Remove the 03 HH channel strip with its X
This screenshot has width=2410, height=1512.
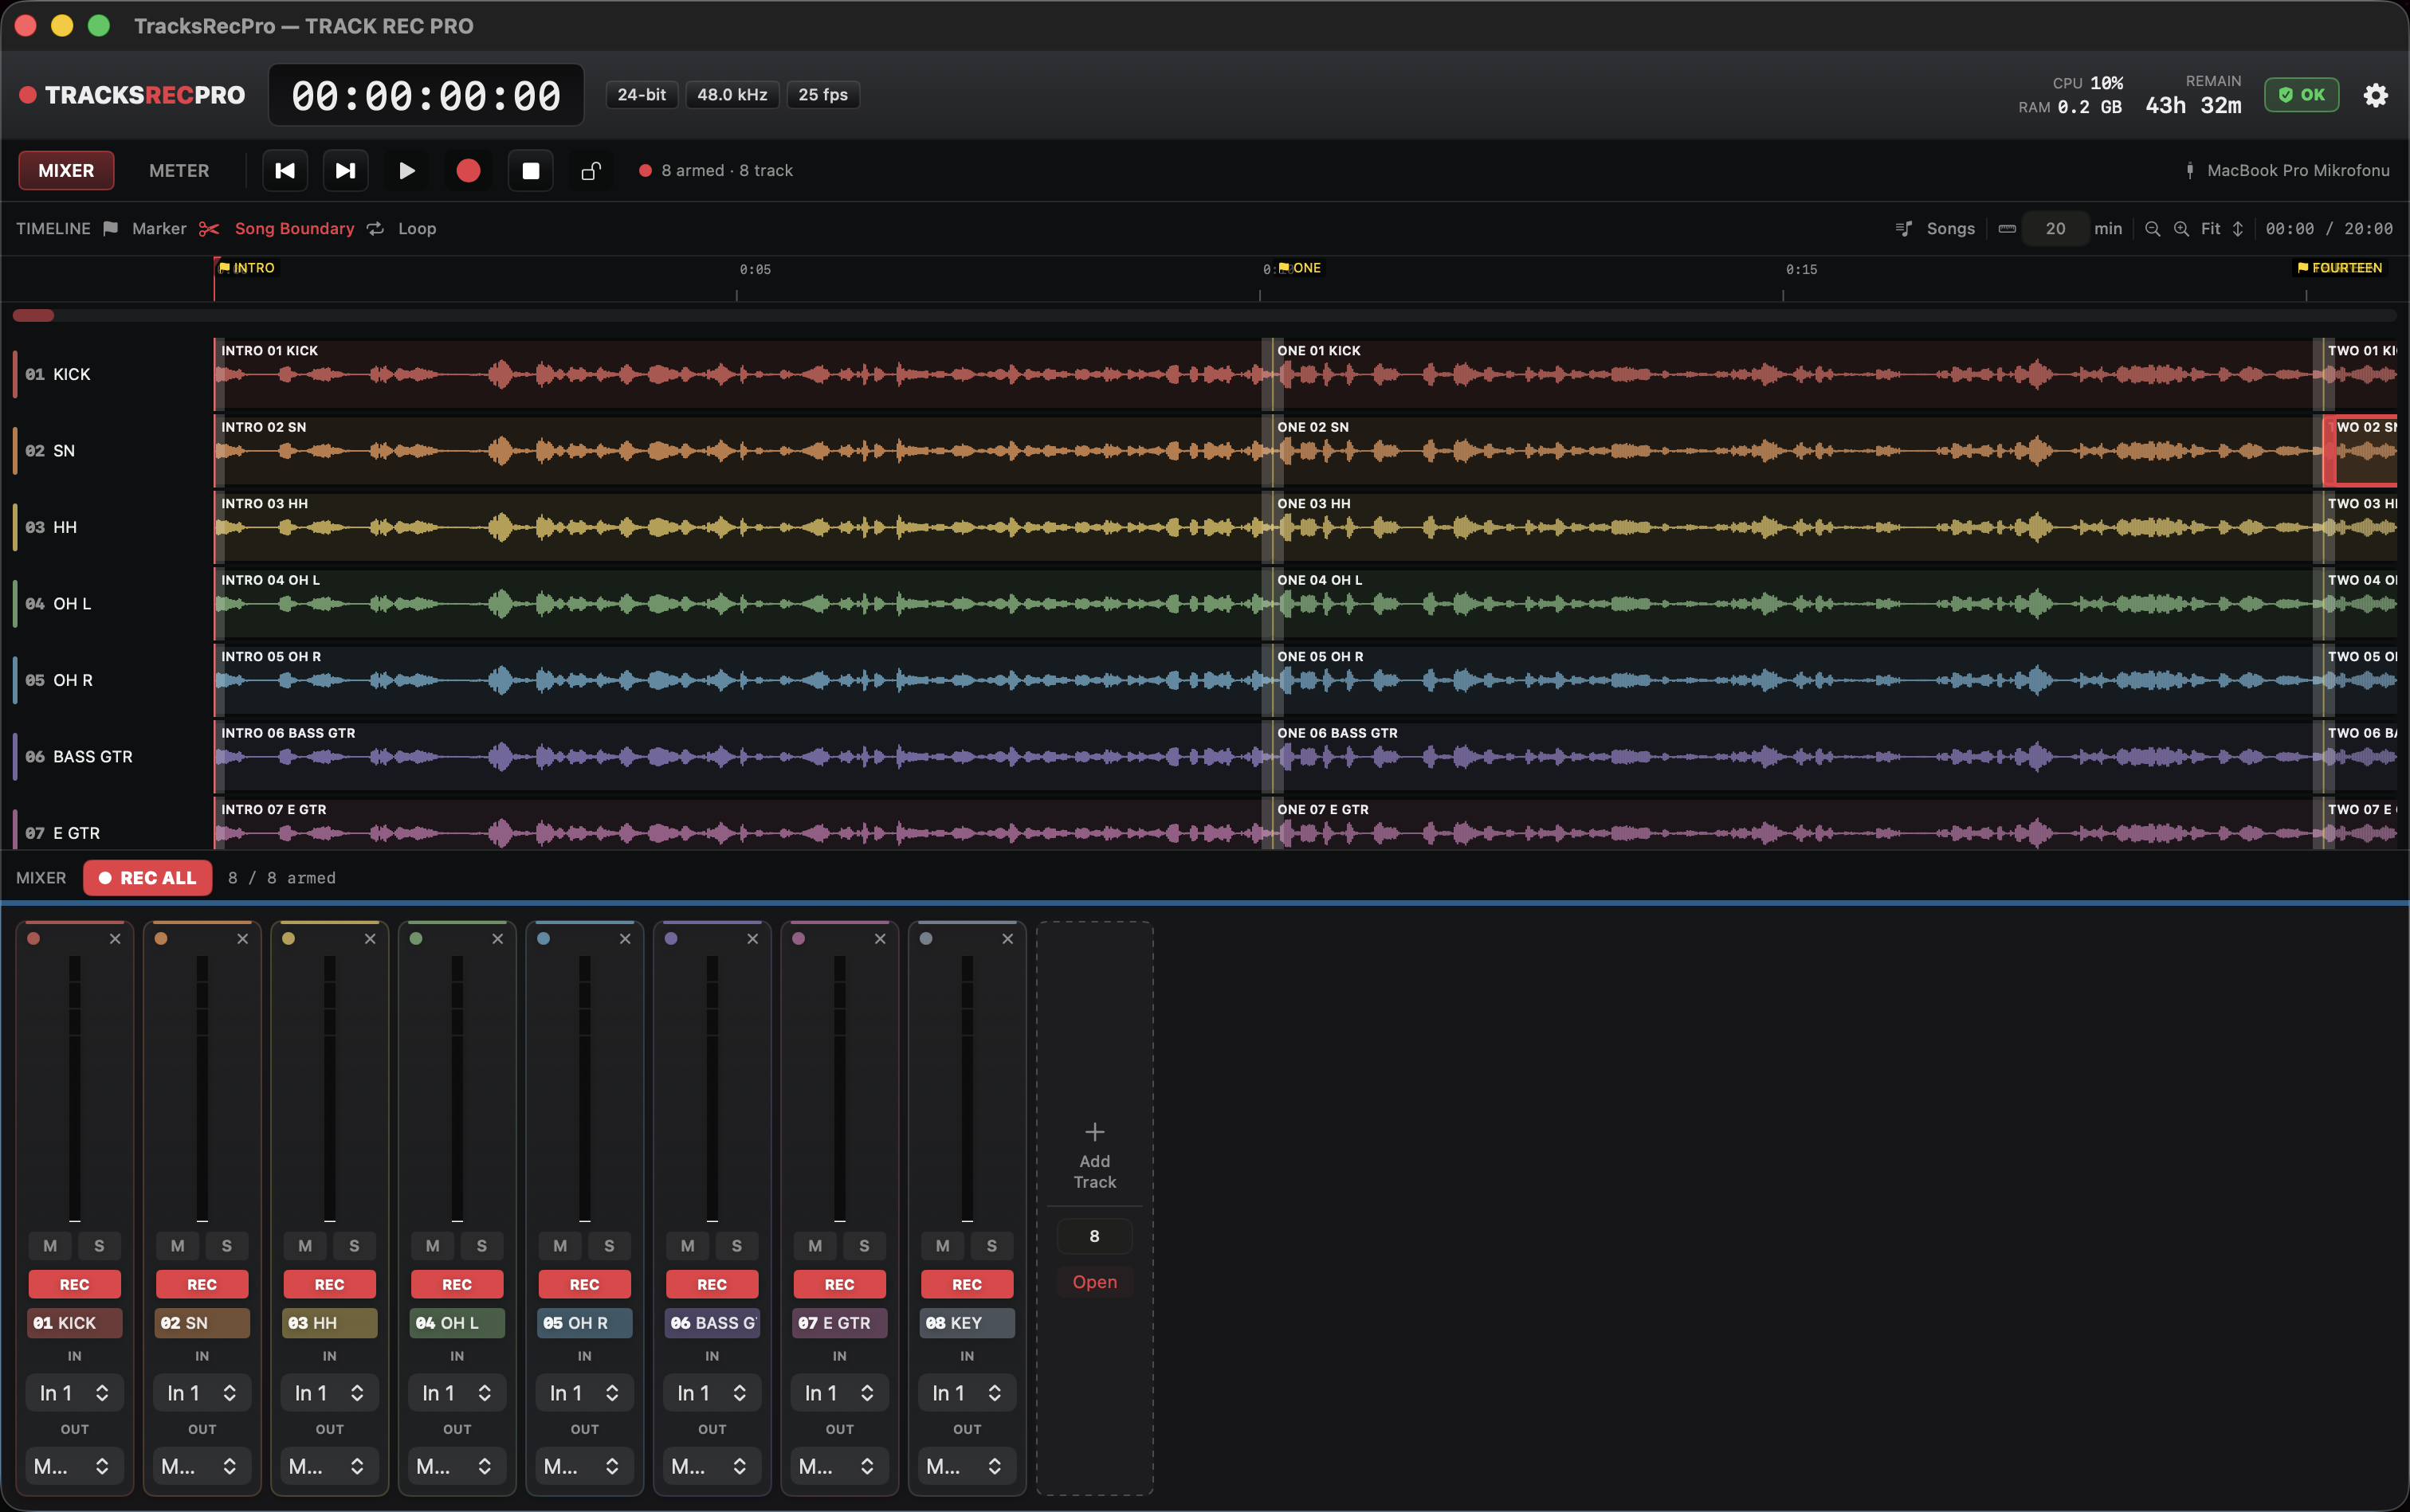(x=370, y=939)
